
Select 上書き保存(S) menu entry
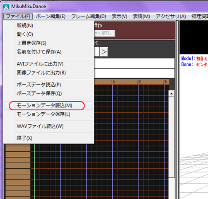[48, 43]
